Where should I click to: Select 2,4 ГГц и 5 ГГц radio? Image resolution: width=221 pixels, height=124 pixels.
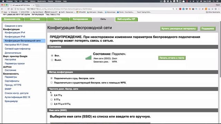[x=51, y=104]
